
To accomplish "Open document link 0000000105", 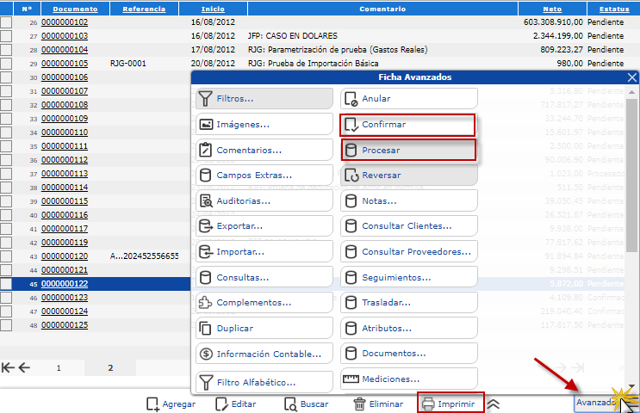I will pyautogui.click(x=65, y=64).
